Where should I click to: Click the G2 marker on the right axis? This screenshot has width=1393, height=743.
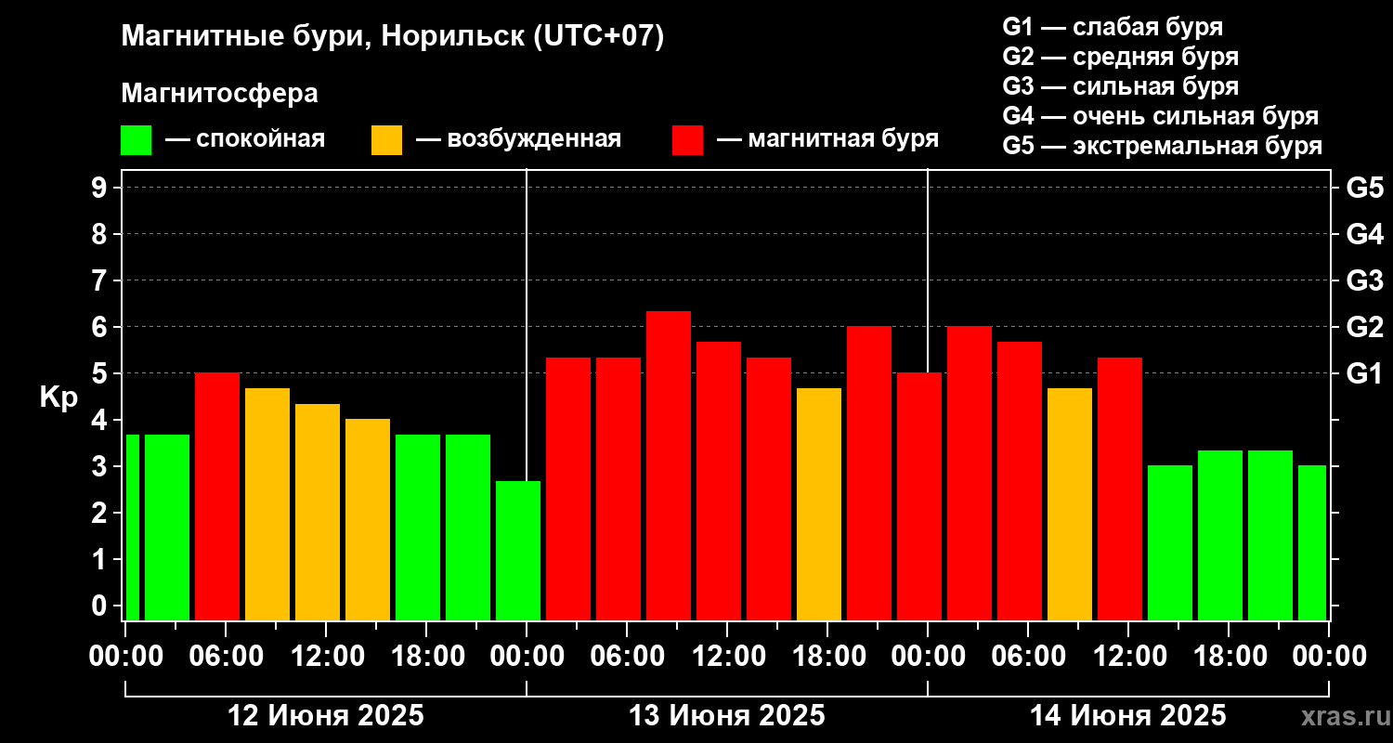click(x=1364, y=327)
